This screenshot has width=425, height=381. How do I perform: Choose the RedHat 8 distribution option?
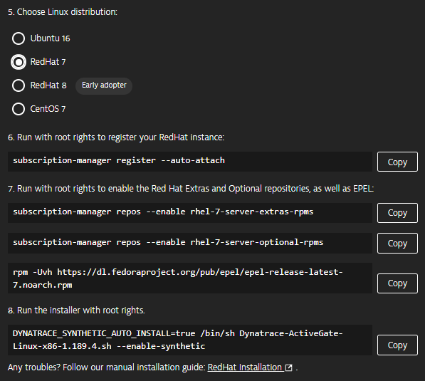19,85
